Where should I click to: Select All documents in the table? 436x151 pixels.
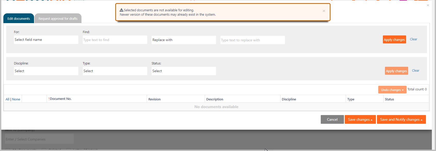pos(7,99)
